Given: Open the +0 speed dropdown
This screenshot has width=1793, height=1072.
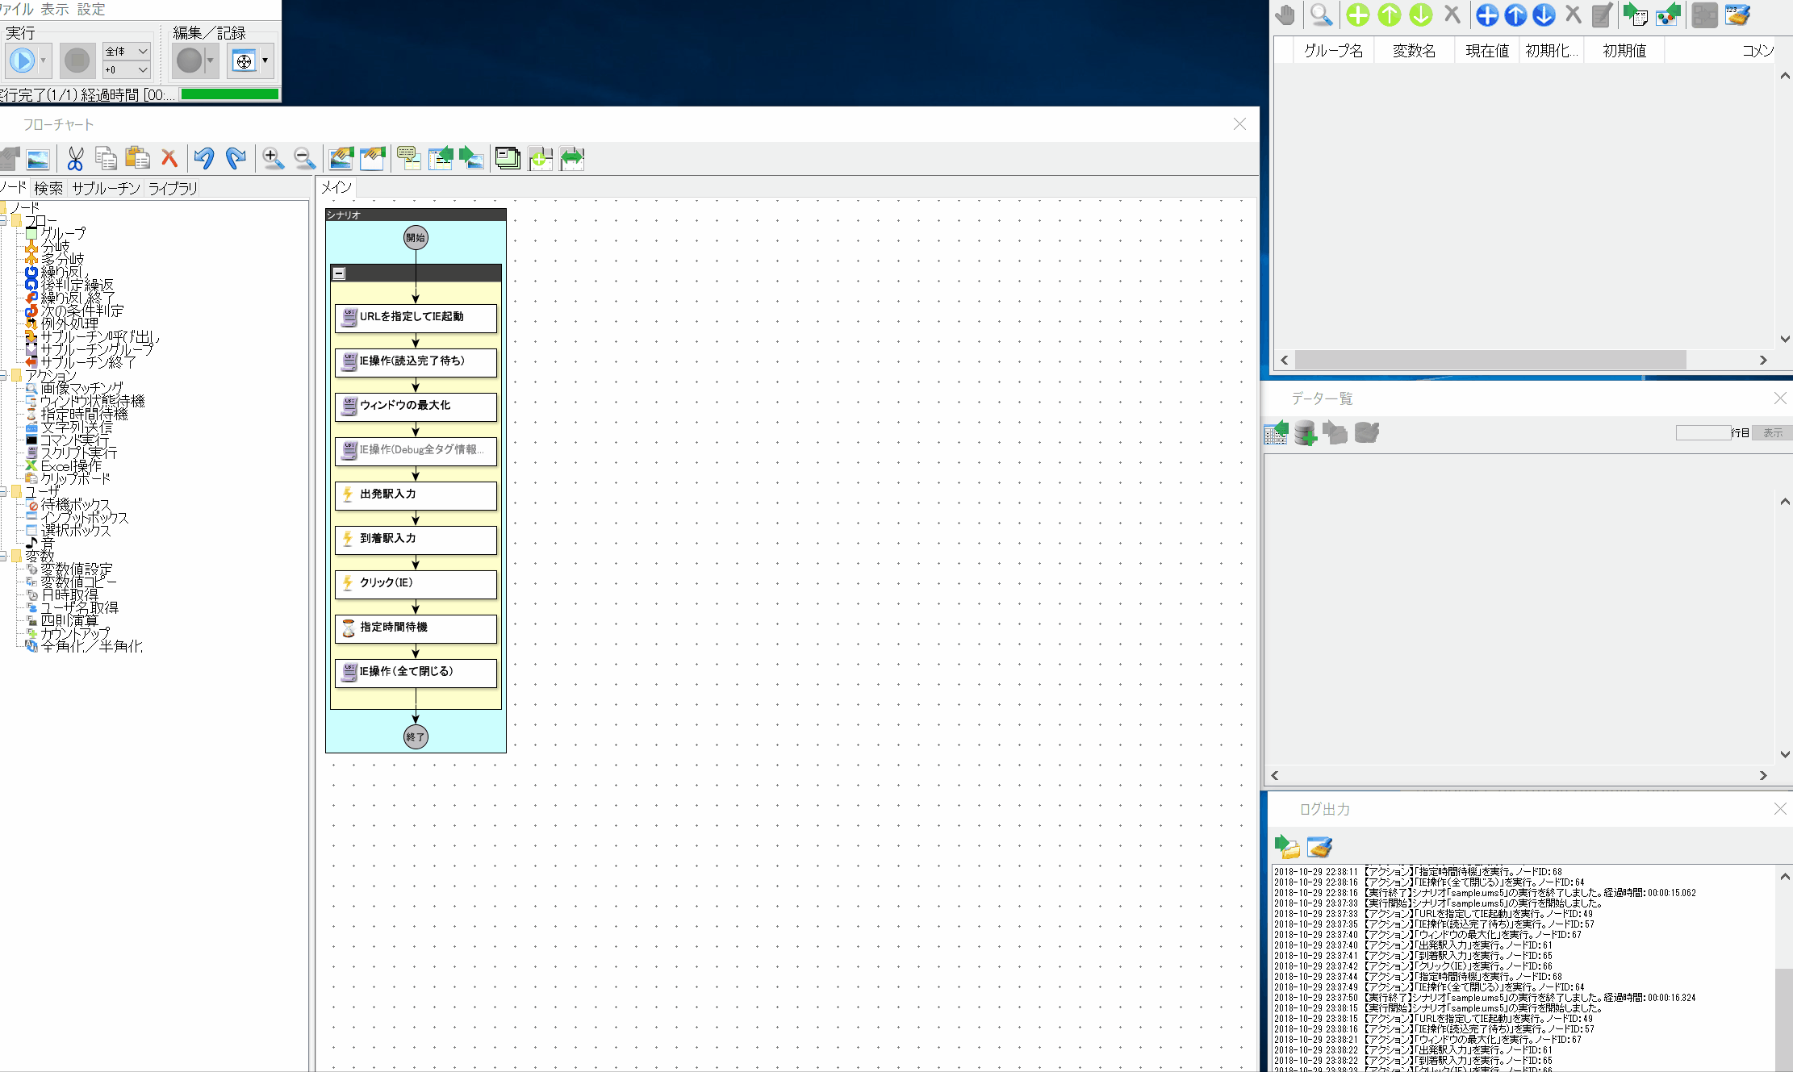Looking at the screenshot, I should click(x=125, y=70).
